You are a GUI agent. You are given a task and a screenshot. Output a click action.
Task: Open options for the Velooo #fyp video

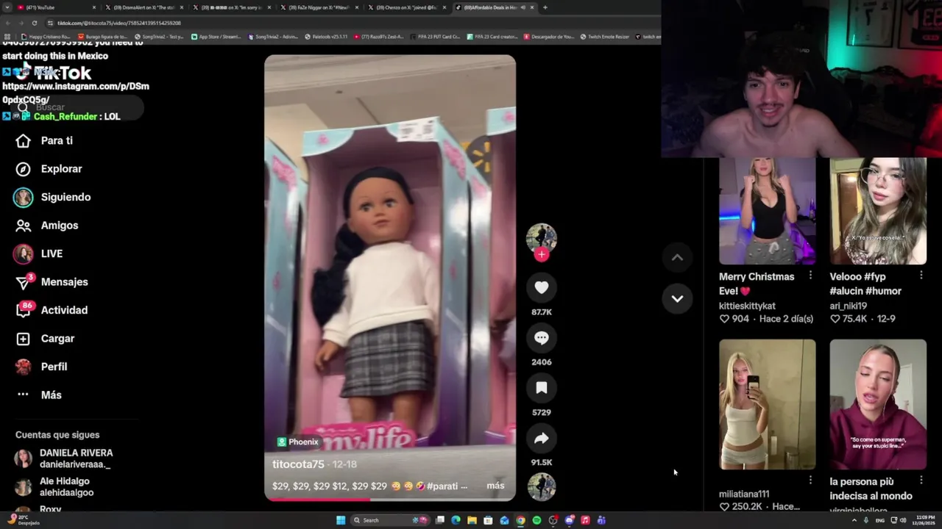[921, 275]
